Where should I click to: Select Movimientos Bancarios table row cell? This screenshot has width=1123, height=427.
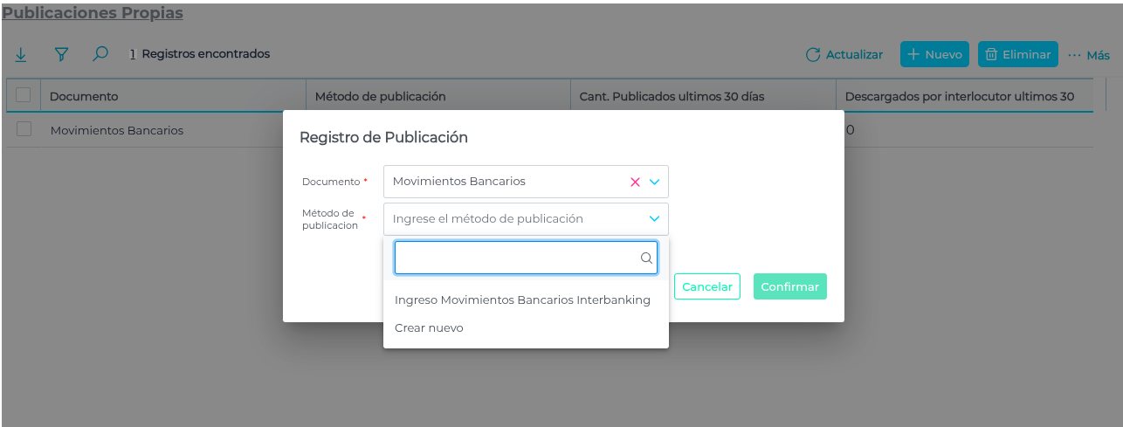click(x=117, y=130)
